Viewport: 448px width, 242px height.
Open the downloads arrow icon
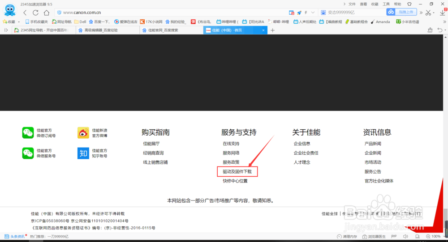(443, 12)
